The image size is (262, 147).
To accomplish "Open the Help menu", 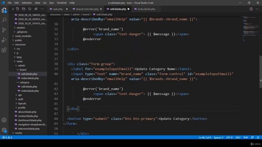I will pos(72,3).
